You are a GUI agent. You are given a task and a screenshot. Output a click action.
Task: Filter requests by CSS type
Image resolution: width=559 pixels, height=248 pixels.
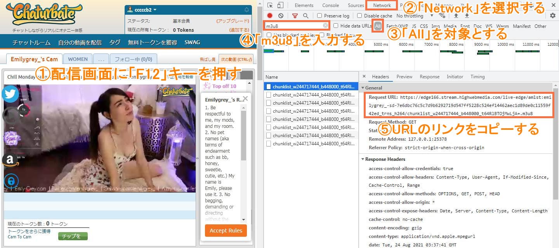click(x=424, y=26)
